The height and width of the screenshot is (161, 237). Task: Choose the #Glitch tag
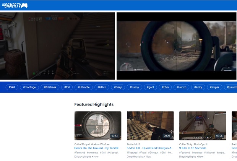(x=102, y=87)
